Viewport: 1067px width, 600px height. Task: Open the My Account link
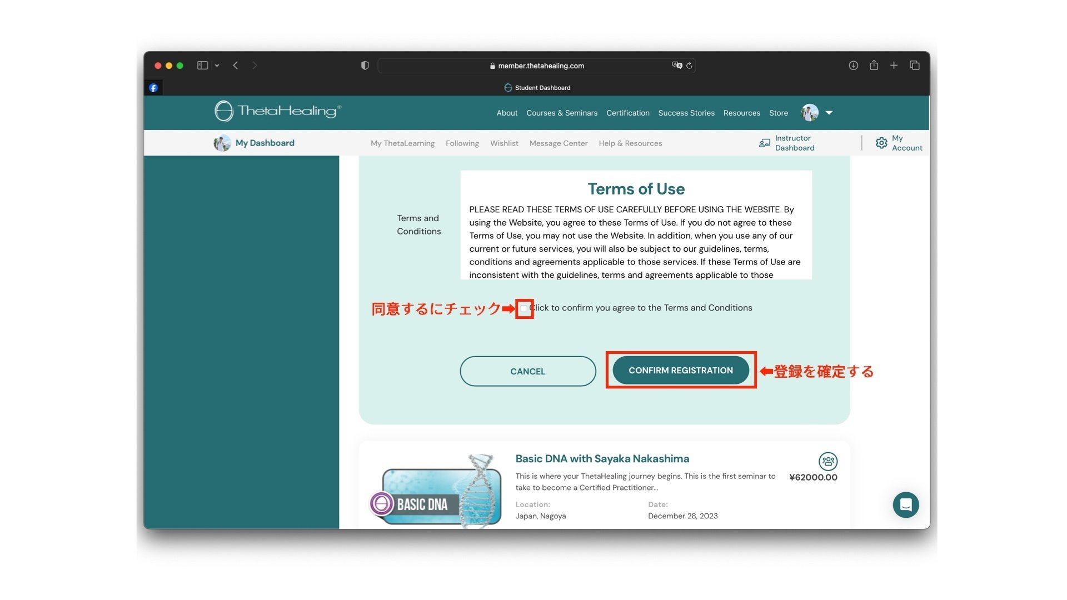(907, 143)
